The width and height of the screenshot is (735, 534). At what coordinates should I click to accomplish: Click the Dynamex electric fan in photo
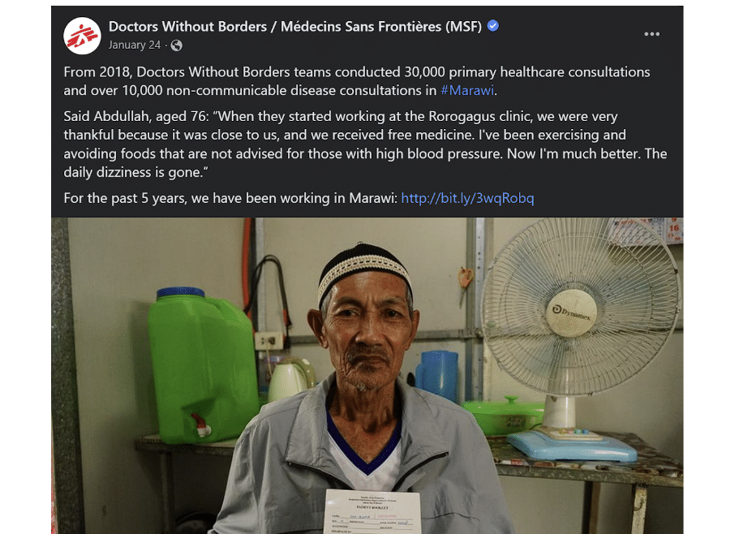[580, 338]
